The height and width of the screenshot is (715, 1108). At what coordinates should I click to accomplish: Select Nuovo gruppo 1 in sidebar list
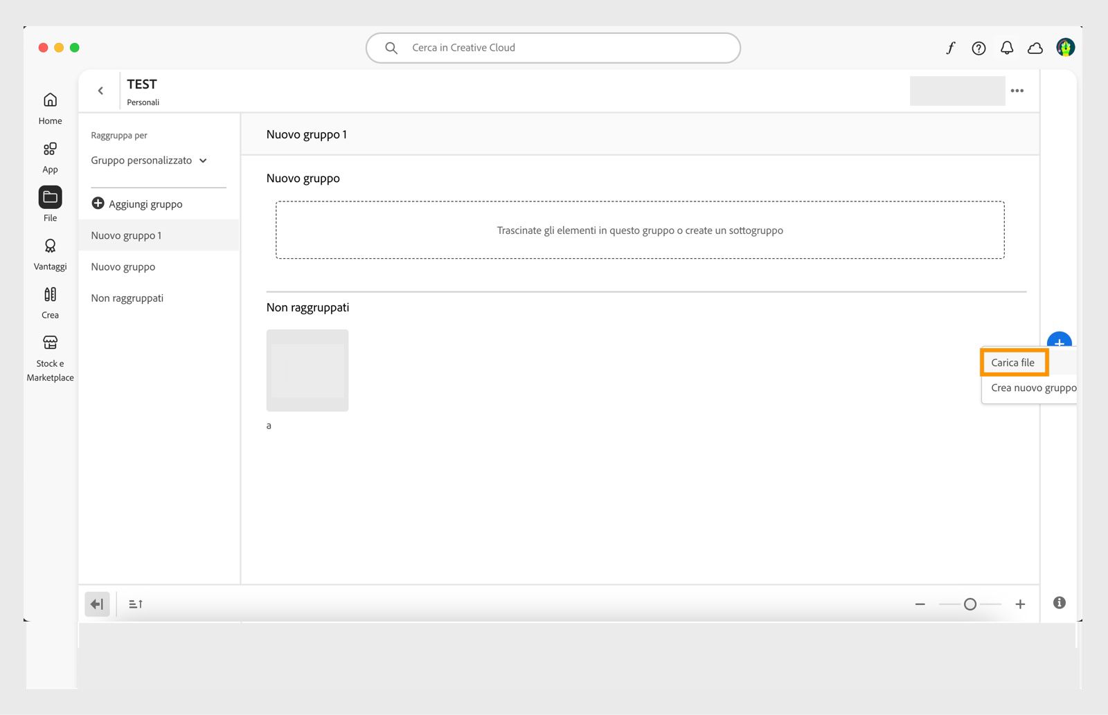pos(159,235)
